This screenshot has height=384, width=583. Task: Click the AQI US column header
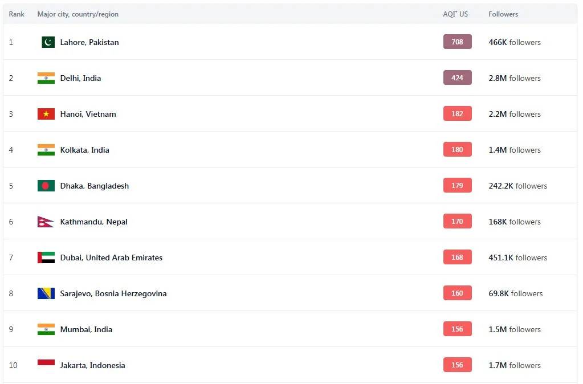[x=455, y=14]
